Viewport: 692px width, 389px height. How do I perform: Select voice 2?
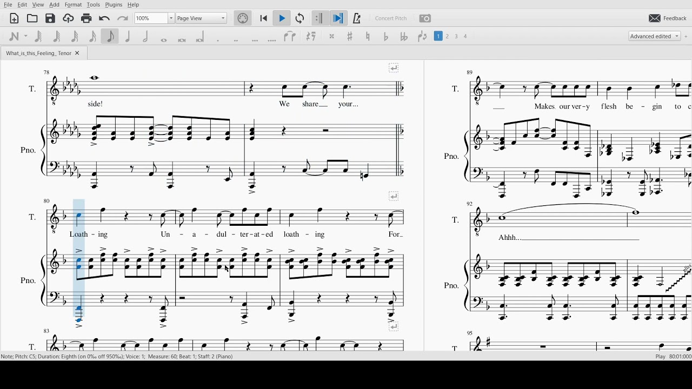pyautogui.click(x=448, y=36)
